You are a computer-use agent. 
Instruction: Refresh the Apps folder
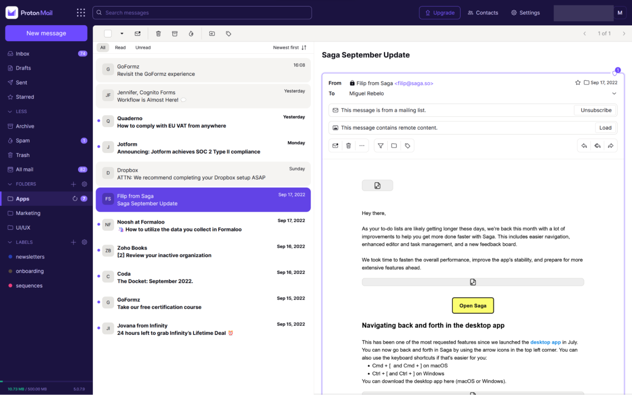[75, 199]
